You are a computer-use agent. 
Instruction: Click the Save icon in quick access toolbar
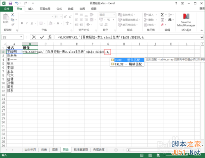[x=10, y=3]
